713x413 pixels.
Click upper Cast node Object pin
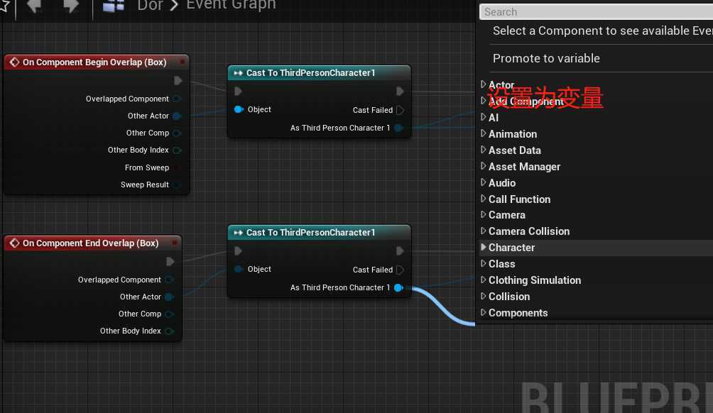[x=239, y=109]
